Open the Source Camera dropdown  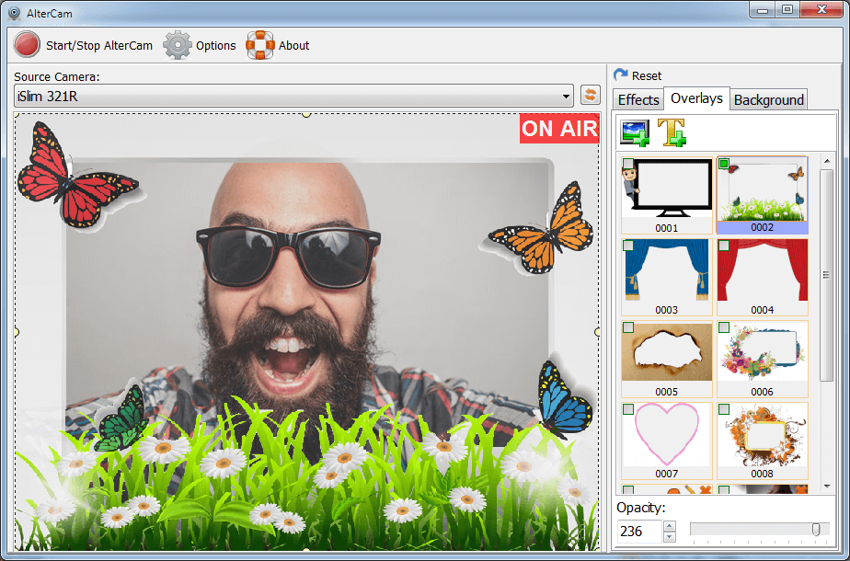565,95
